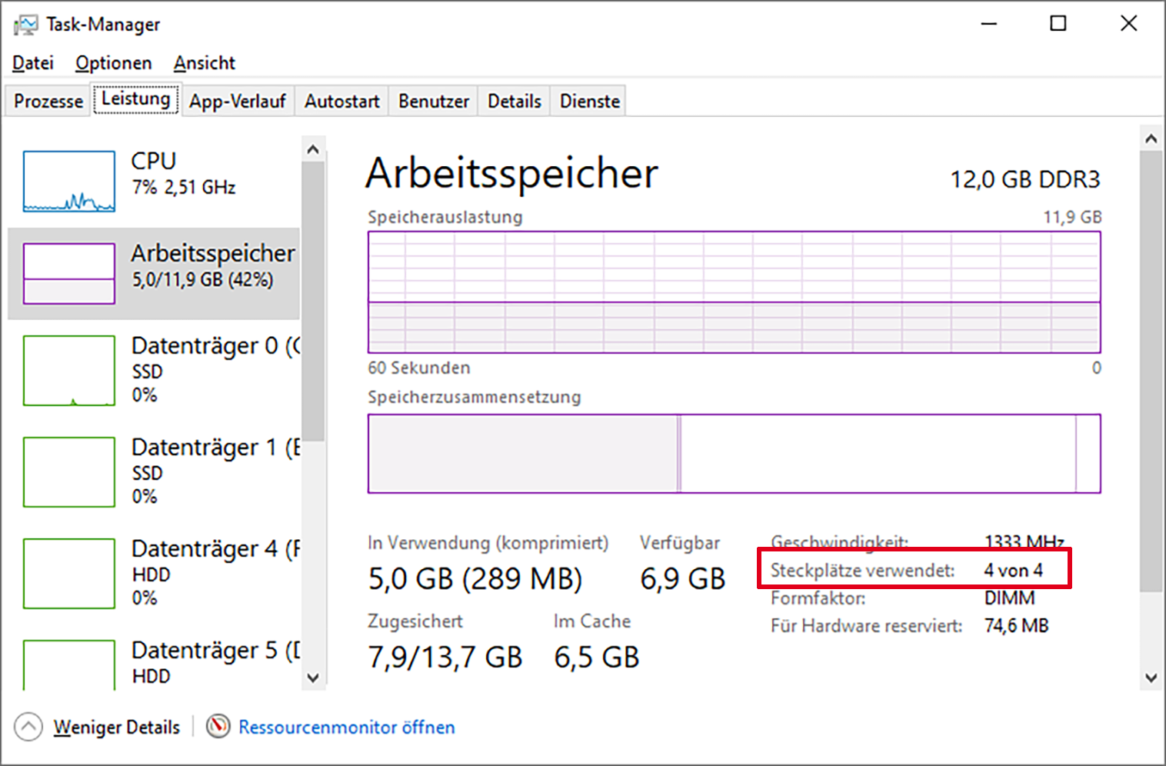The image size is (1166, 766).
Task: Switch to the Autostart tab
Action: pos(341,102)
